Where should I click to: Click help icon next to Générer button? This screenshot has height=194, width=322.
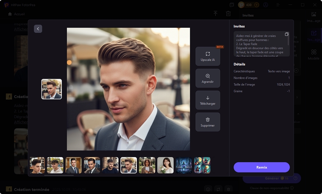(295, 178)
